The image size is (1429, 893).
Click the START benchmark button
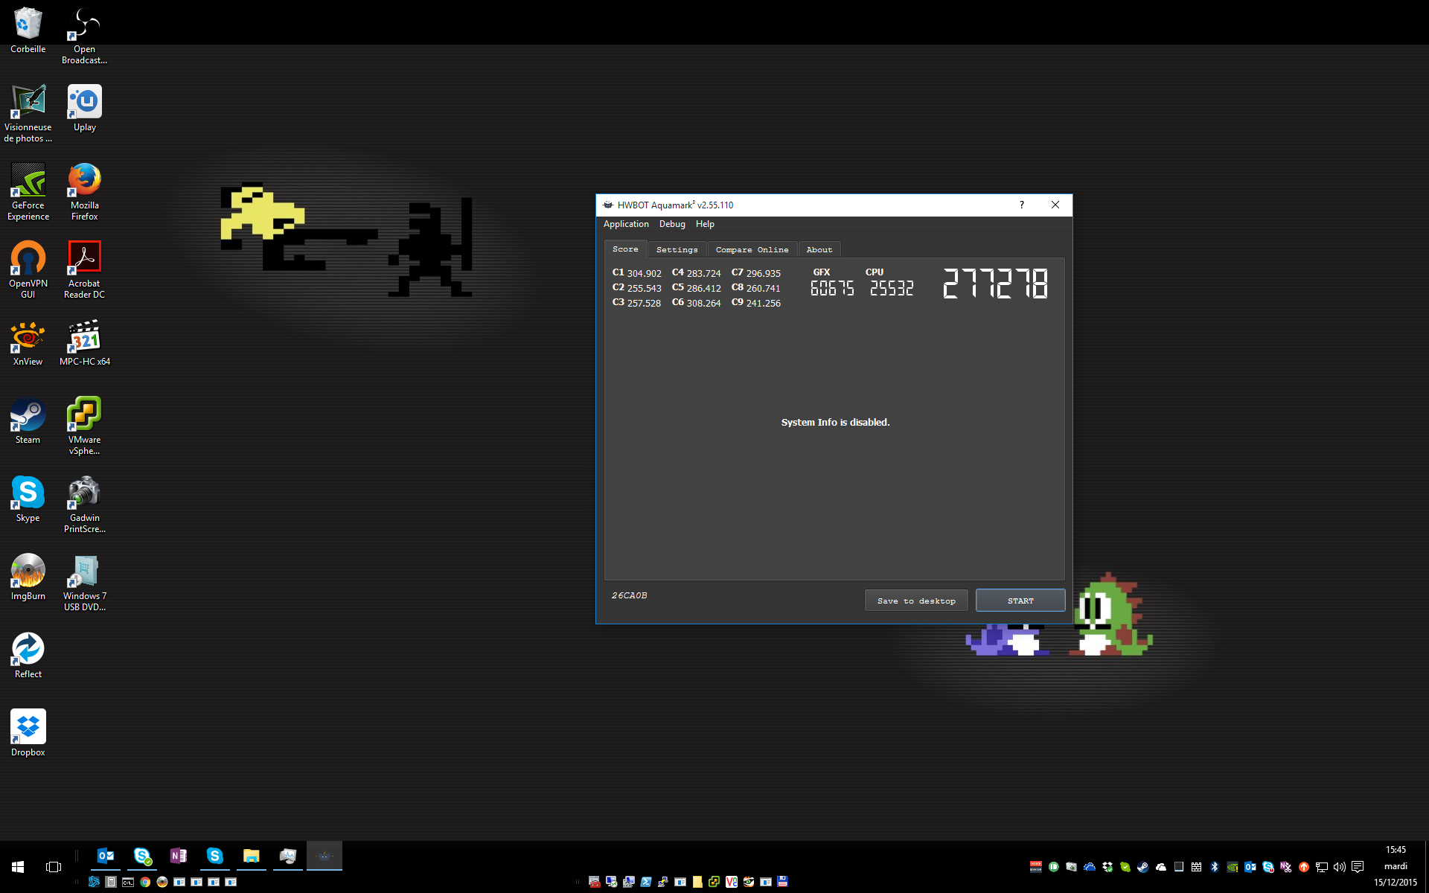[x=1020, y=601]
